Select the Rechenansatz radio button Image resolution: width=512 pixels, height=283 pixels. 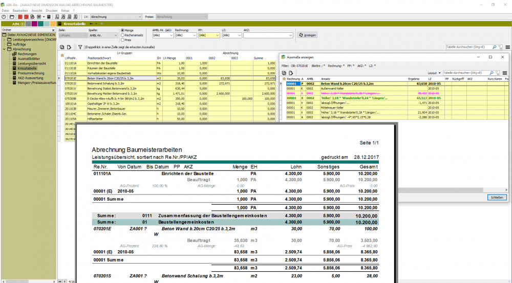pyautogui.click(x=122, y=35)
